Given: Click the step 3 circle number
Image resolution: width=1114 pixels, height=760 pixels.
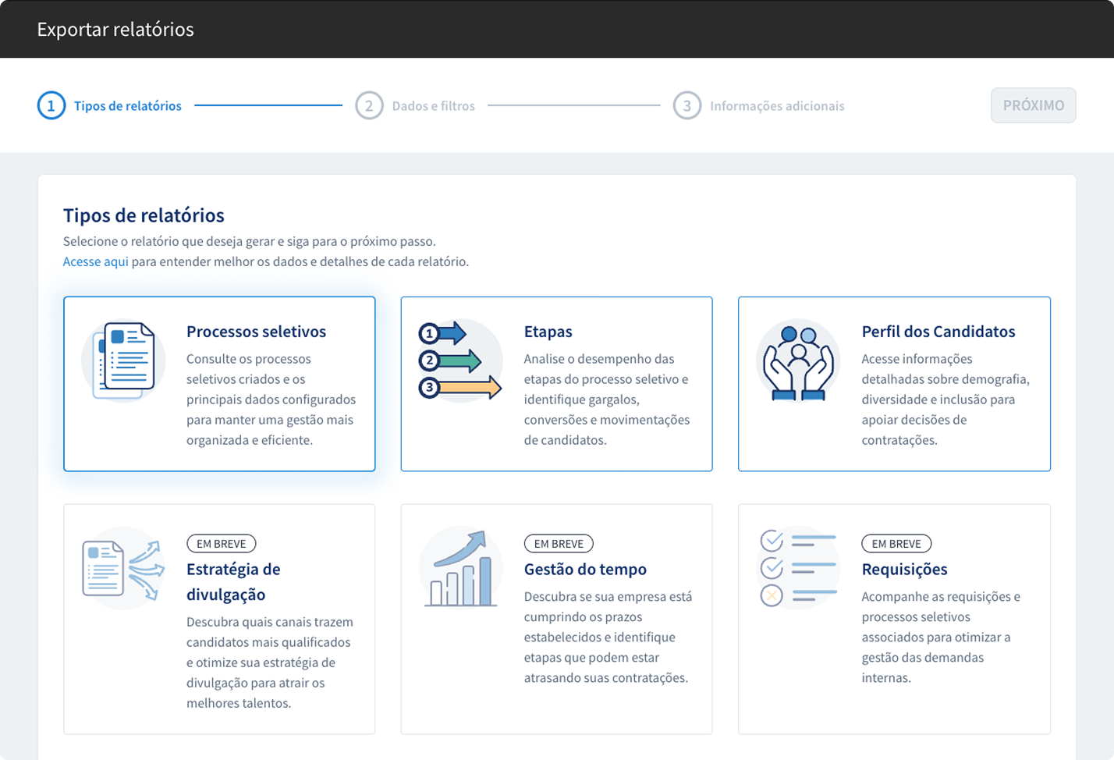Looking at the screenshot, I should [686, 106].
